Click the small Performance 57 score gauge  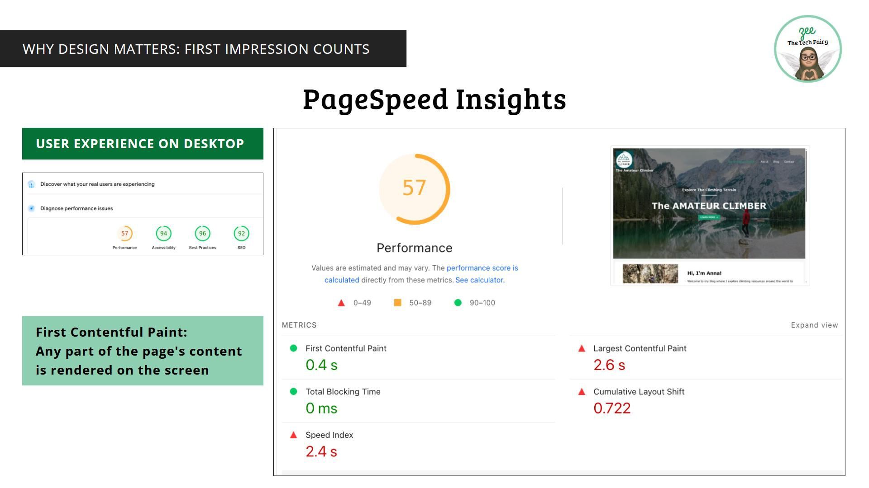124,234
